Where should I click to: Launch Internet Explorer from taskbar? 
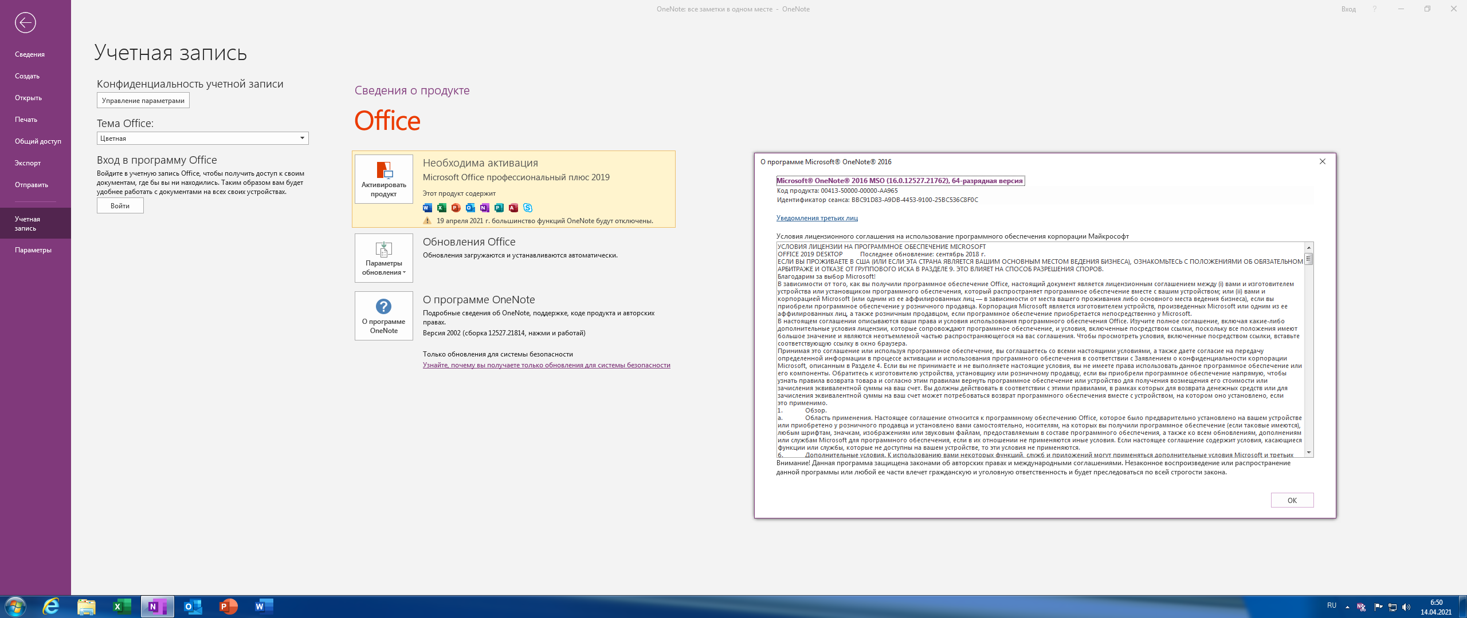[51, 607]
